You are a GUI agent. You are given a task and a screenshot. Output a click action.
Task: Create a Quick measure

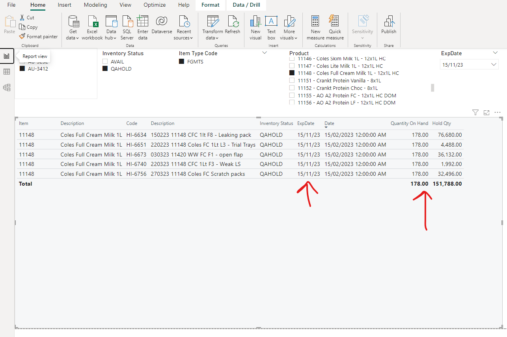335,28
